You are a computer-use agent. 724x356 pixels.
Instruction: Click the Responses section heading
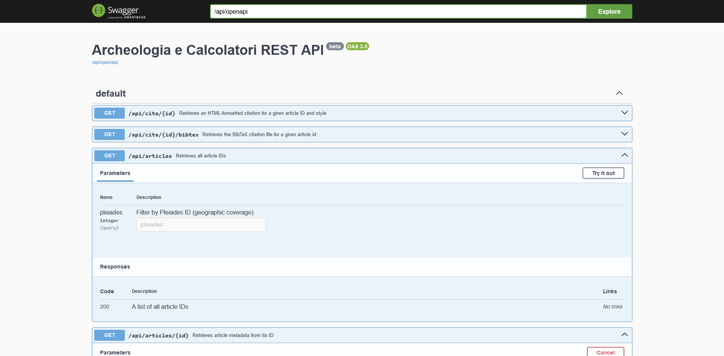(x=115, y=267)
